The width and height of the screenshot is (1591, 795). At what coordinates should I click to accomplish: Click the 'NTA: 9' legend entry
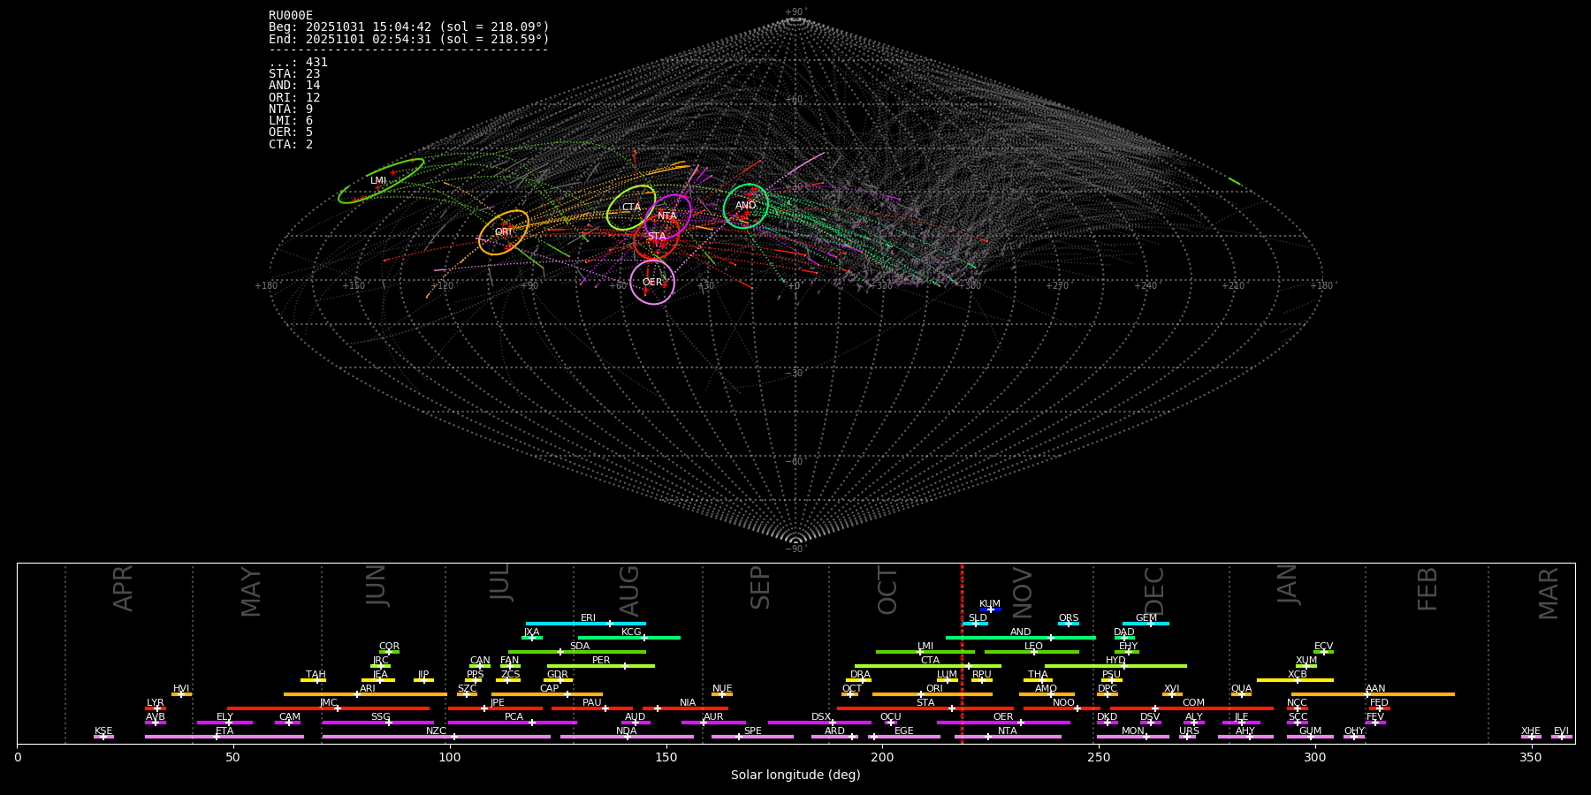(x=291, y=110)
